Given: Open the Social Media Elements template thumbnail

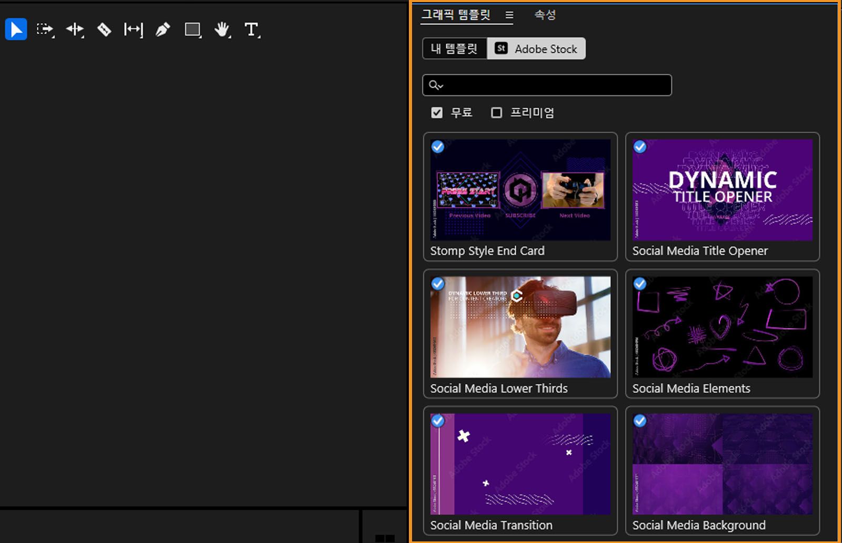Looking at the screenshot, I should [721, 327].
